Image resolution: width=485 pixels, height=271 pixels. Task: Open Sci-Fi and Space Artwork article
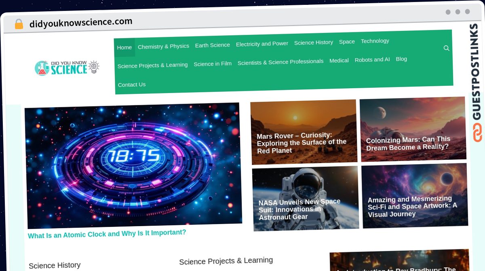coord(415,196)
